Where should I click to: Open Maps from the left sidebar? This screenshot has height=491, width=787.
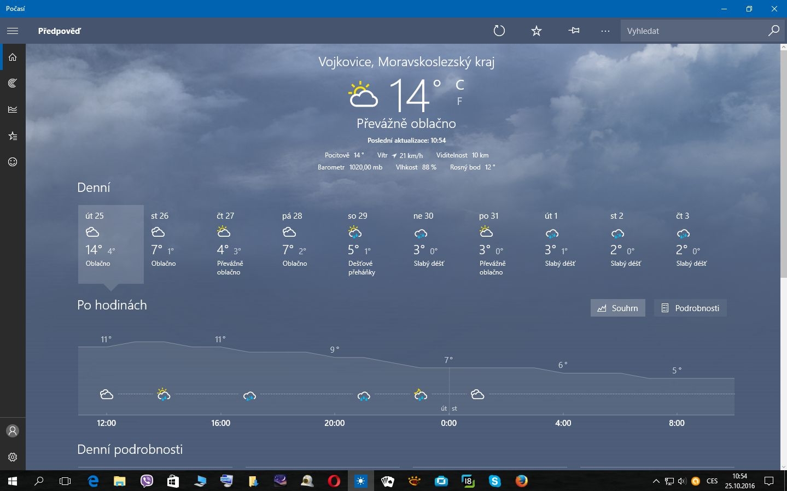13,83
